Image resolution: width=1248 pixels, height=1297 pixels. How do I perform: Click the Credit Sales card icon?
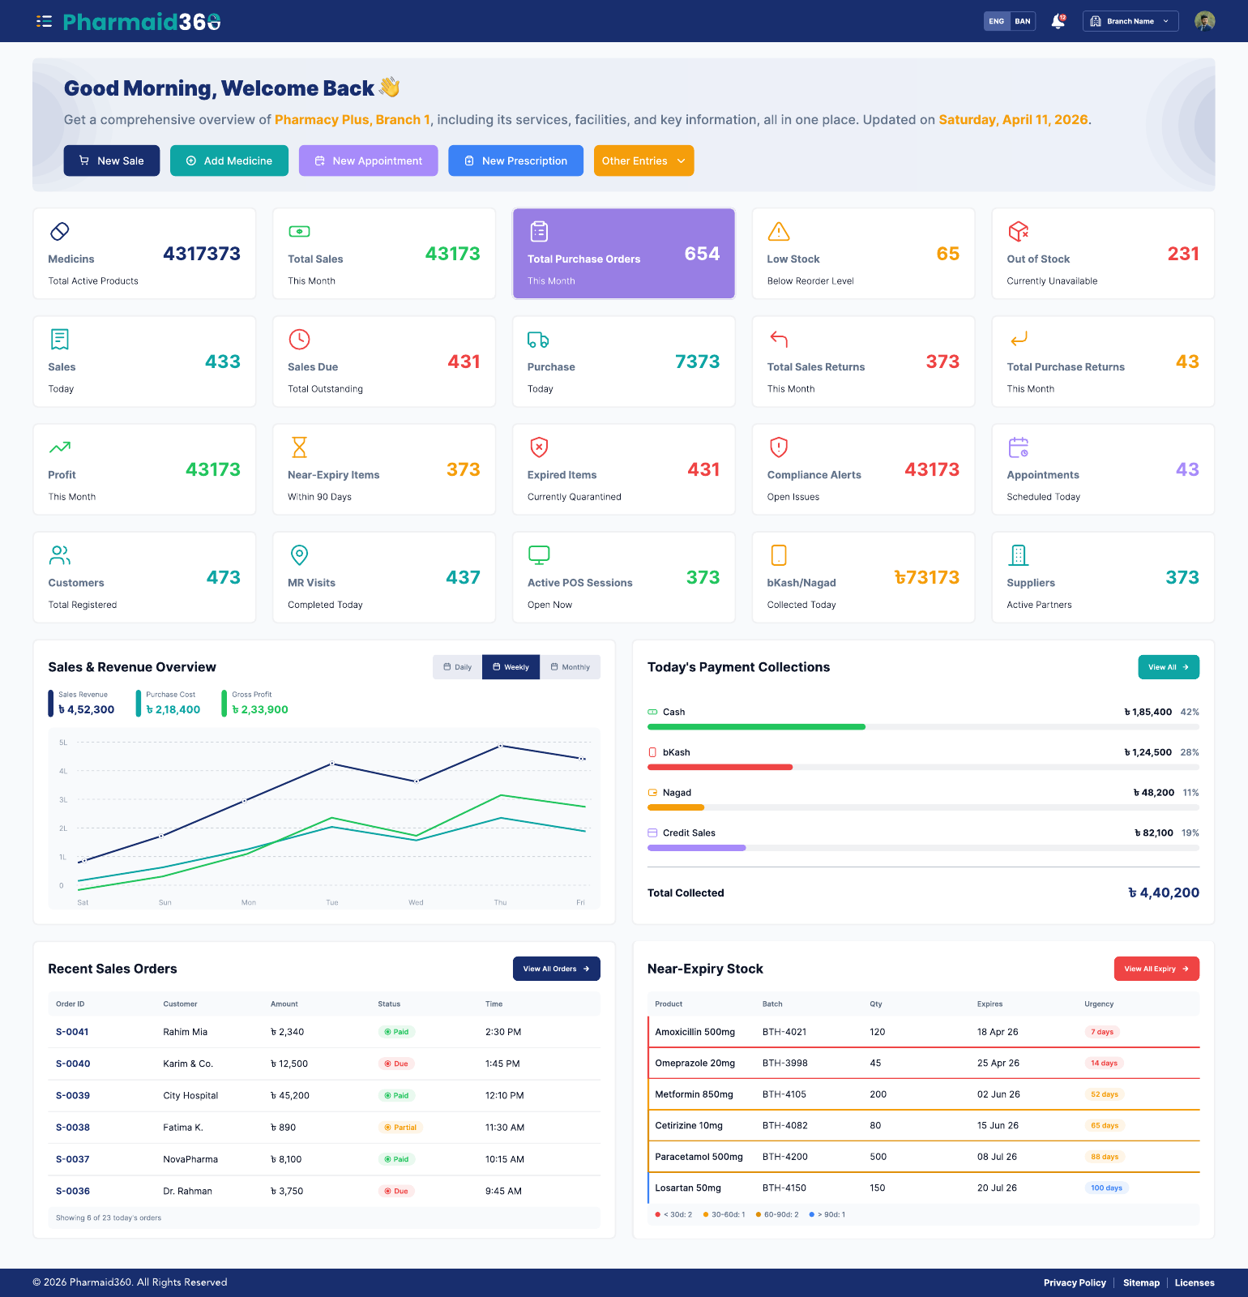652,833
